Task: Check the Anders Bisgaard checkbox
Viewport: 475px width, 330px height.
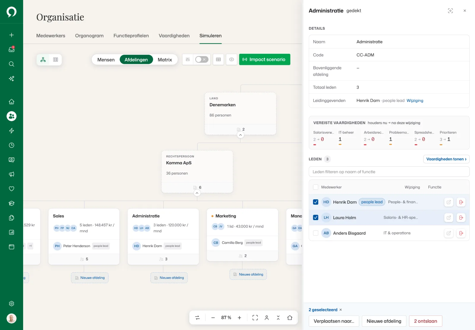Action: (316, 233)
